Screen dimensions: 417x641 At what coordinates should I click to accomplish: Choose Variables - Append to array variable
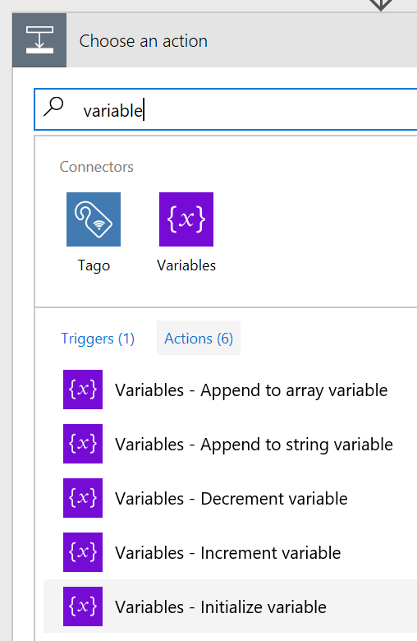point(231,390)
